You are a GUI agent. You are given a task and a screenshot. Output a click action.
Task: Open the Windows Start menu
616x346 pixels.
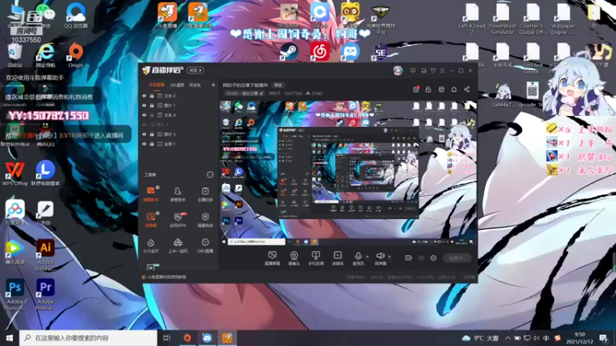click(9, 338)
